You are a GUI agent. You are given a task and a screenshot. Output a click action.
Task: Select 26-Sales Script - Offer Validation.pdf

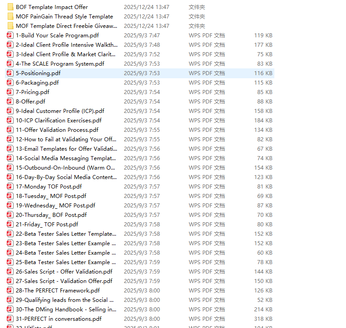[64, 272]
